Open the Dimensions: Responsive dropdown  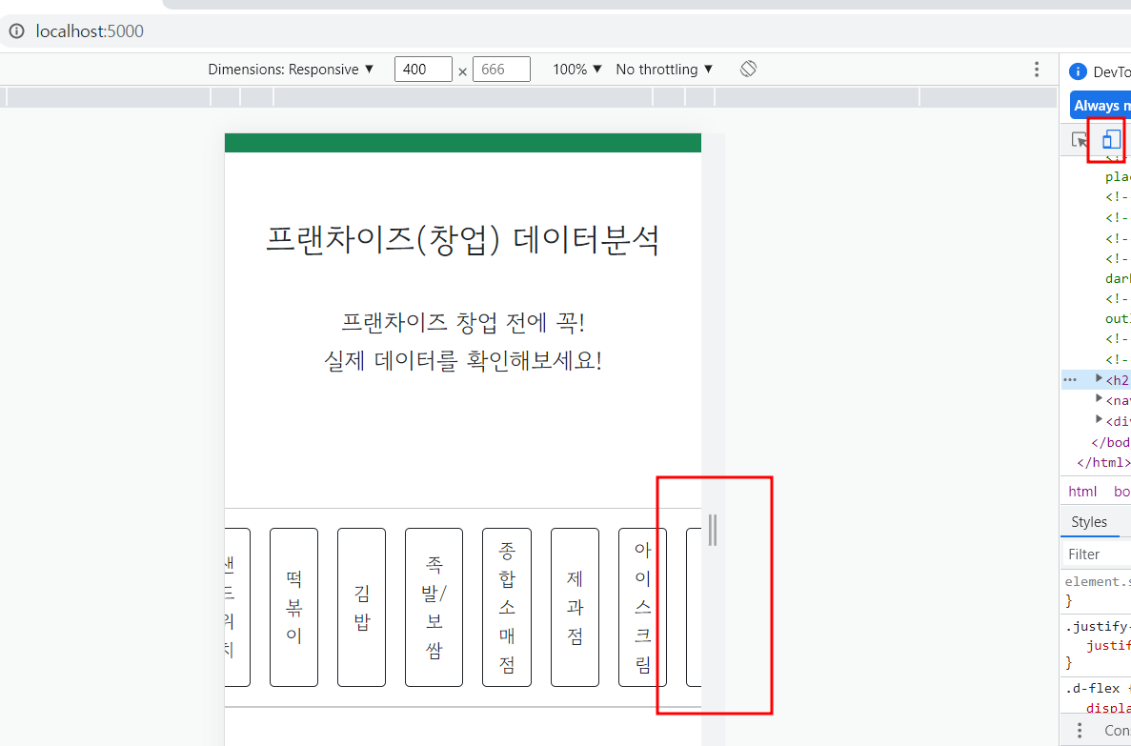(291, 70)
